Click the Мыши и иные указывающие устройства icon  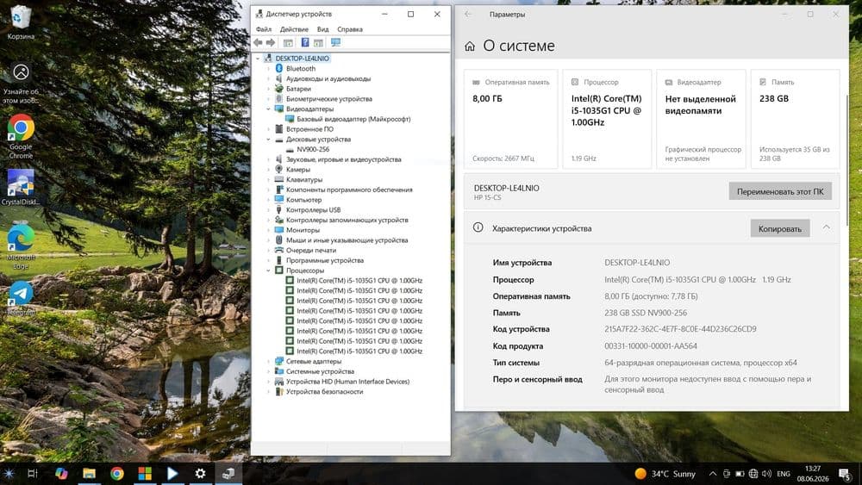(278, 240)
